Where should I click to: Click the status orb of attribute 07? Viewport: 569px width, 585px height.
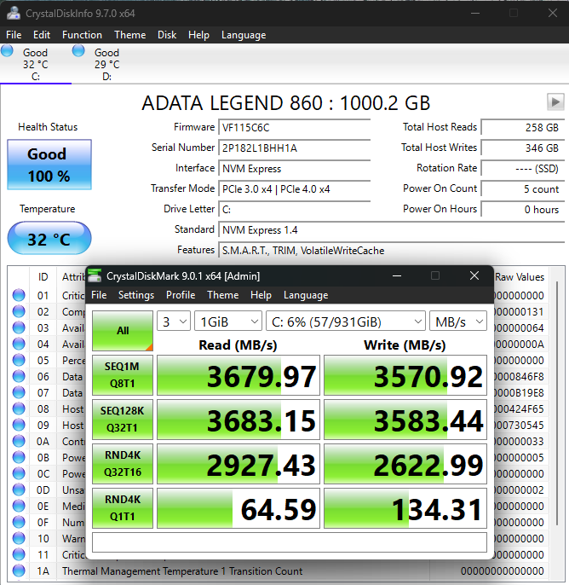coord(19,392)
